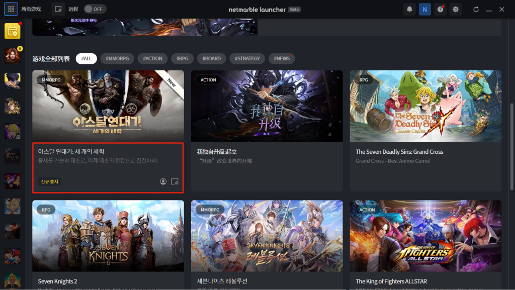Click Seven Knights 2 title text
Image resolution: width=515 pixels, height=290 pixels.
(x=57, y=281)
